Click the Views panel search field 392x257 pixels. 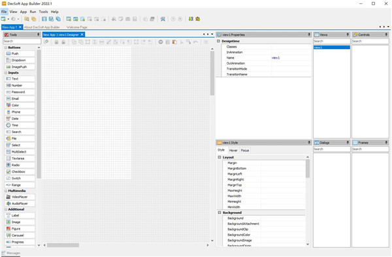click(331, 41)
